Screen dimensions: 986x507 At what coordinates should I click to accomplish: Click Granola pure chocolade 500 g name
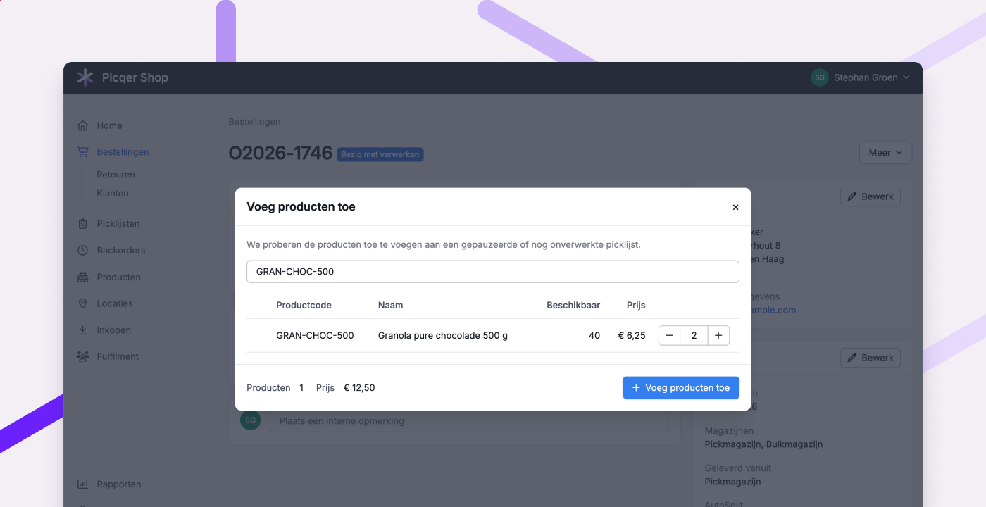point(443,336)
